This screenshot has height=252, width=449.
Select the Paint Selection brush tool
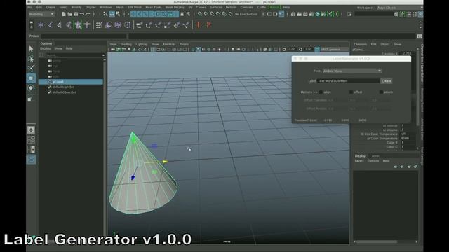31,69
